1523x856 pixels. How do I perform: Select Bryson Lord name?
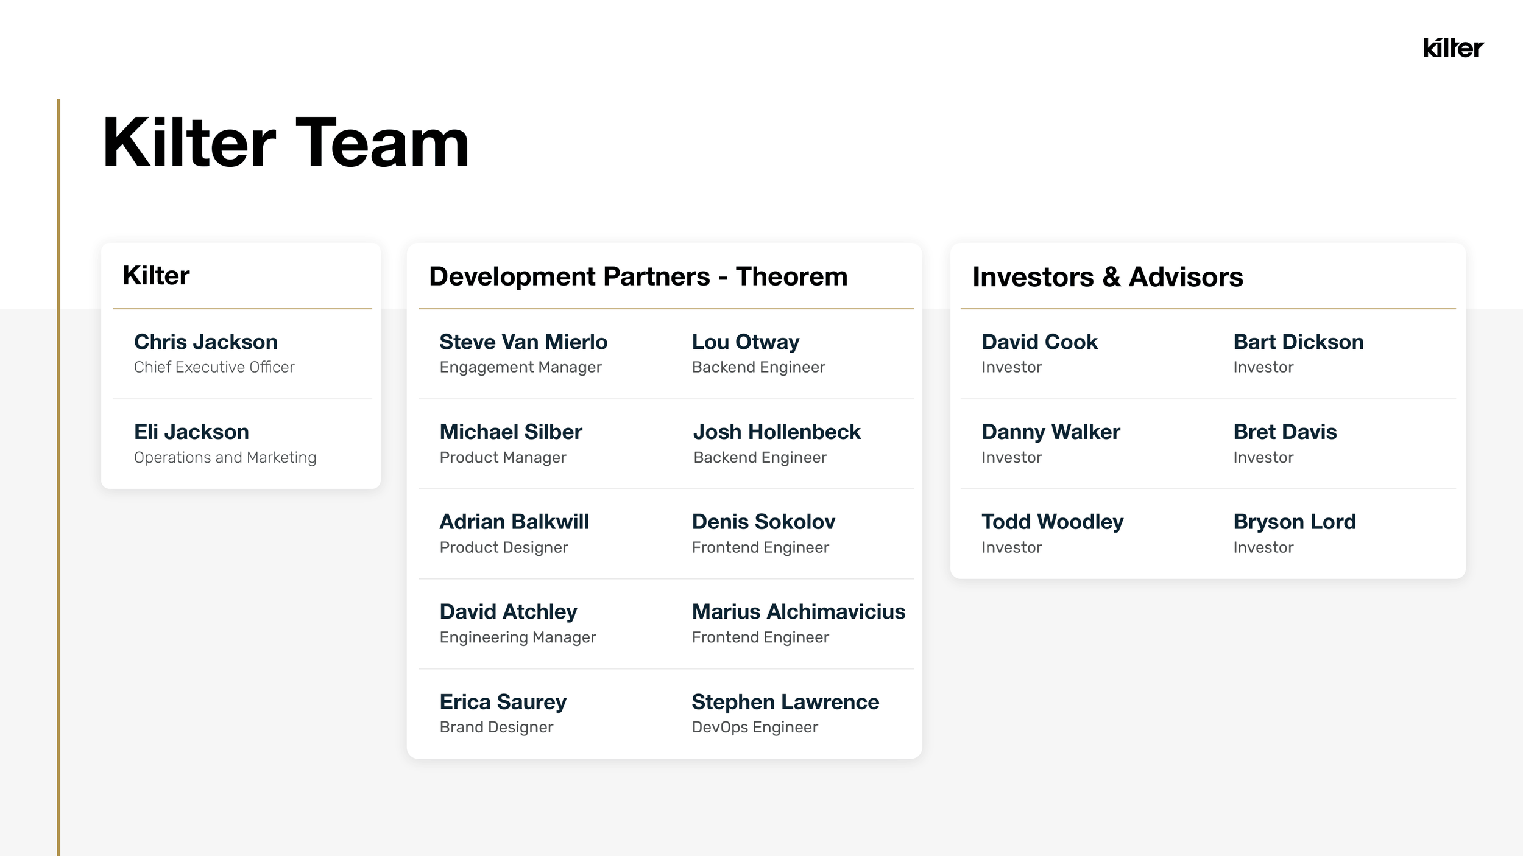[x=1295, y=522]
